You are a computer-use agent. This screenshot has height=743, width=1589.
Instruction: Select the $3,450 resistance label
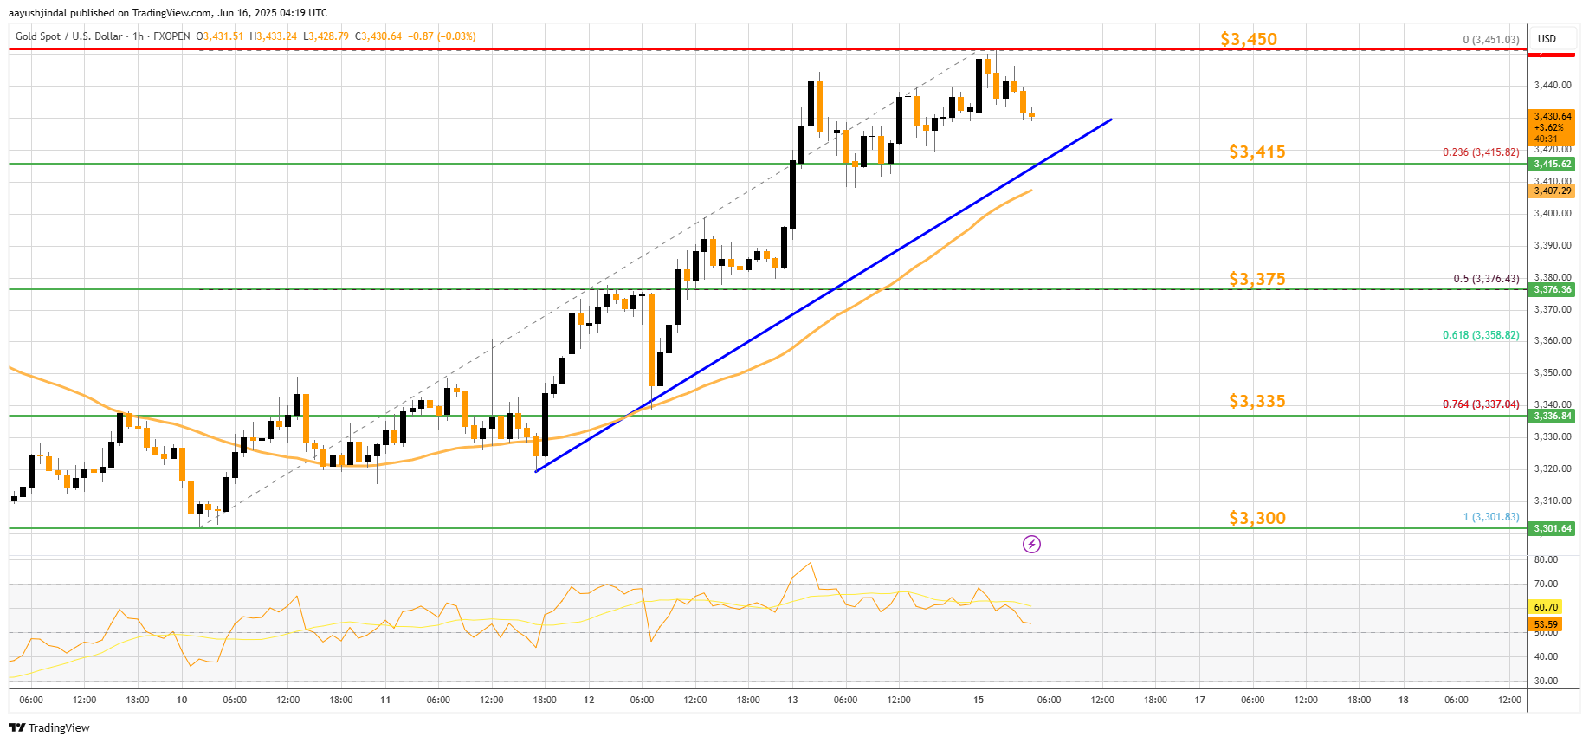point(1249,39)
